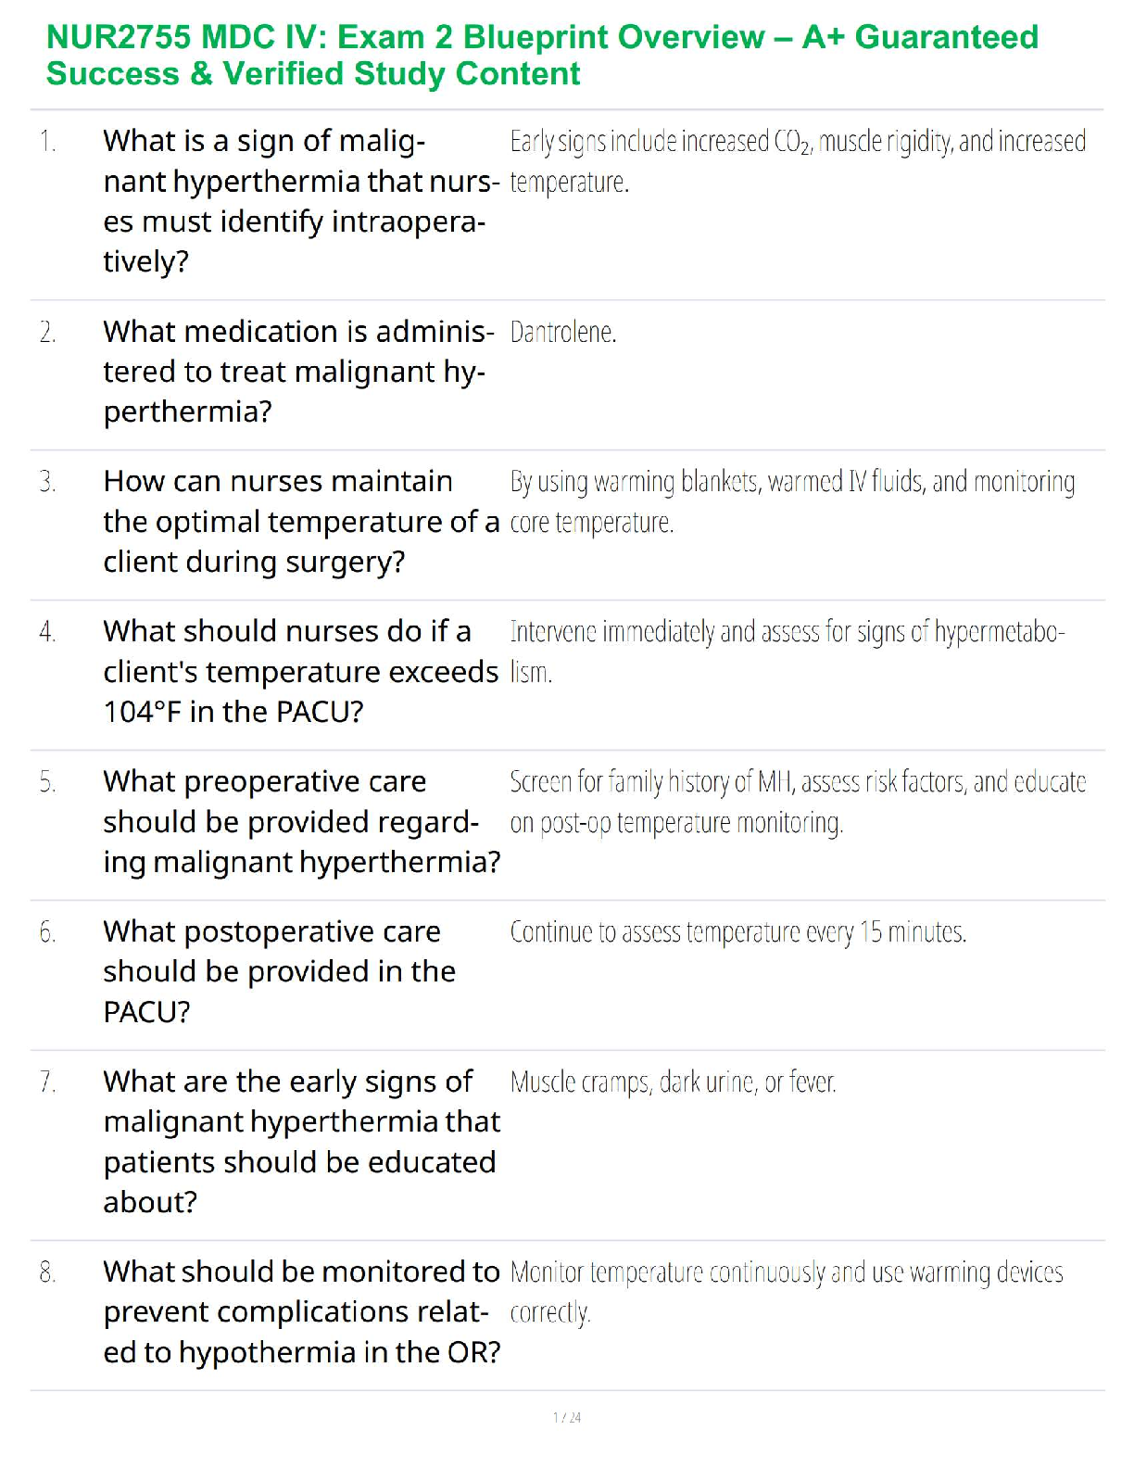The height and width of the screenshot is (1468, 1134).
Task: Click the question about early signs education
Action: [300, 1141]
